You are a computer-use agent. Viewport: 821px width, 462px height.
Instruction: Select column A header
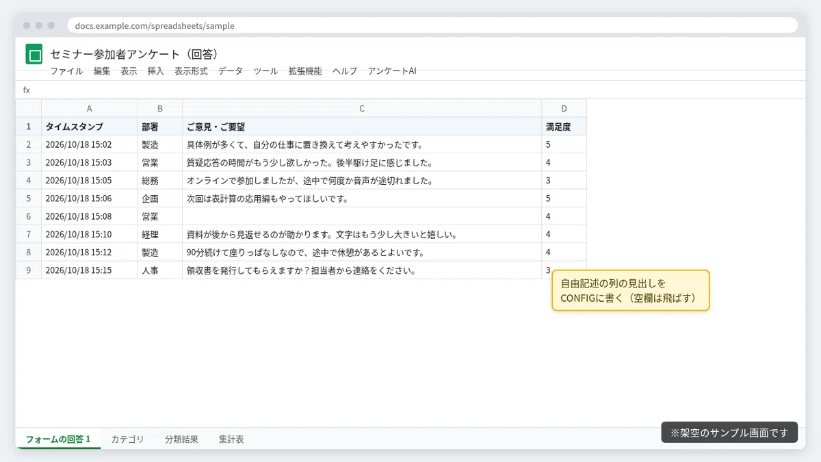click(90, 108)
